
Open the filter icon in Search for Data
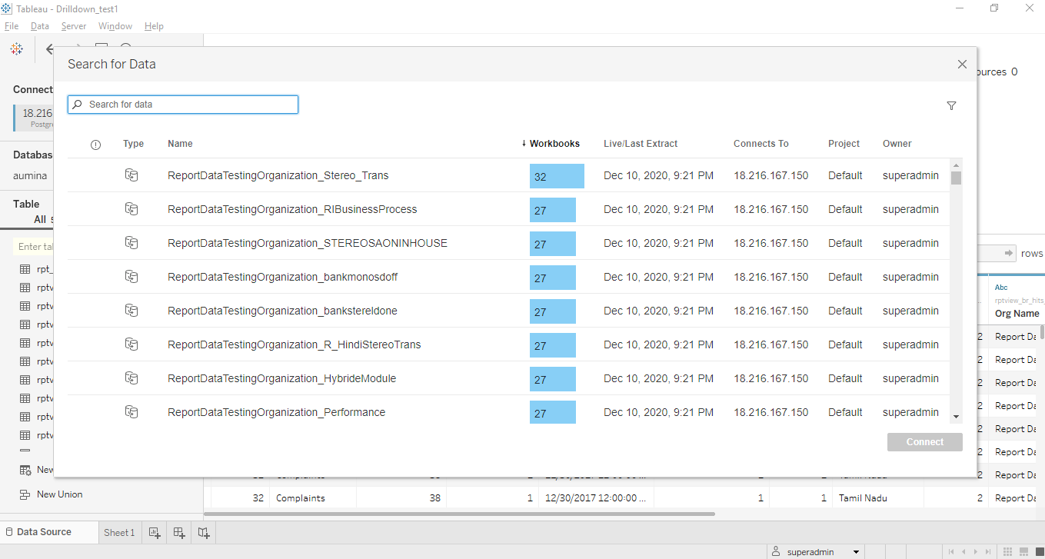pos(951,106)
